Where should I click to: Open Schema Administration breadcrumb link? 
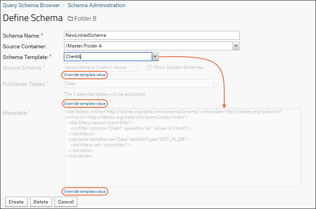tap(96, 5)
